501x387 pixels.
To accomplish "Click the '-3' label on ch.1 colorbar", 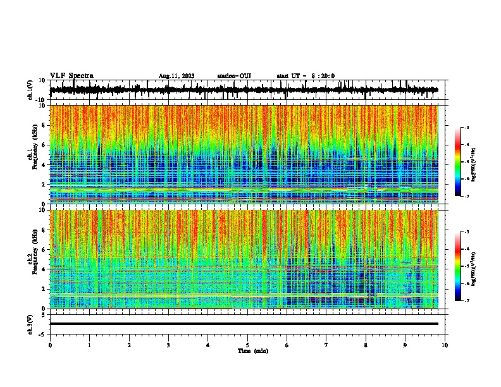I will pos(466,127).
